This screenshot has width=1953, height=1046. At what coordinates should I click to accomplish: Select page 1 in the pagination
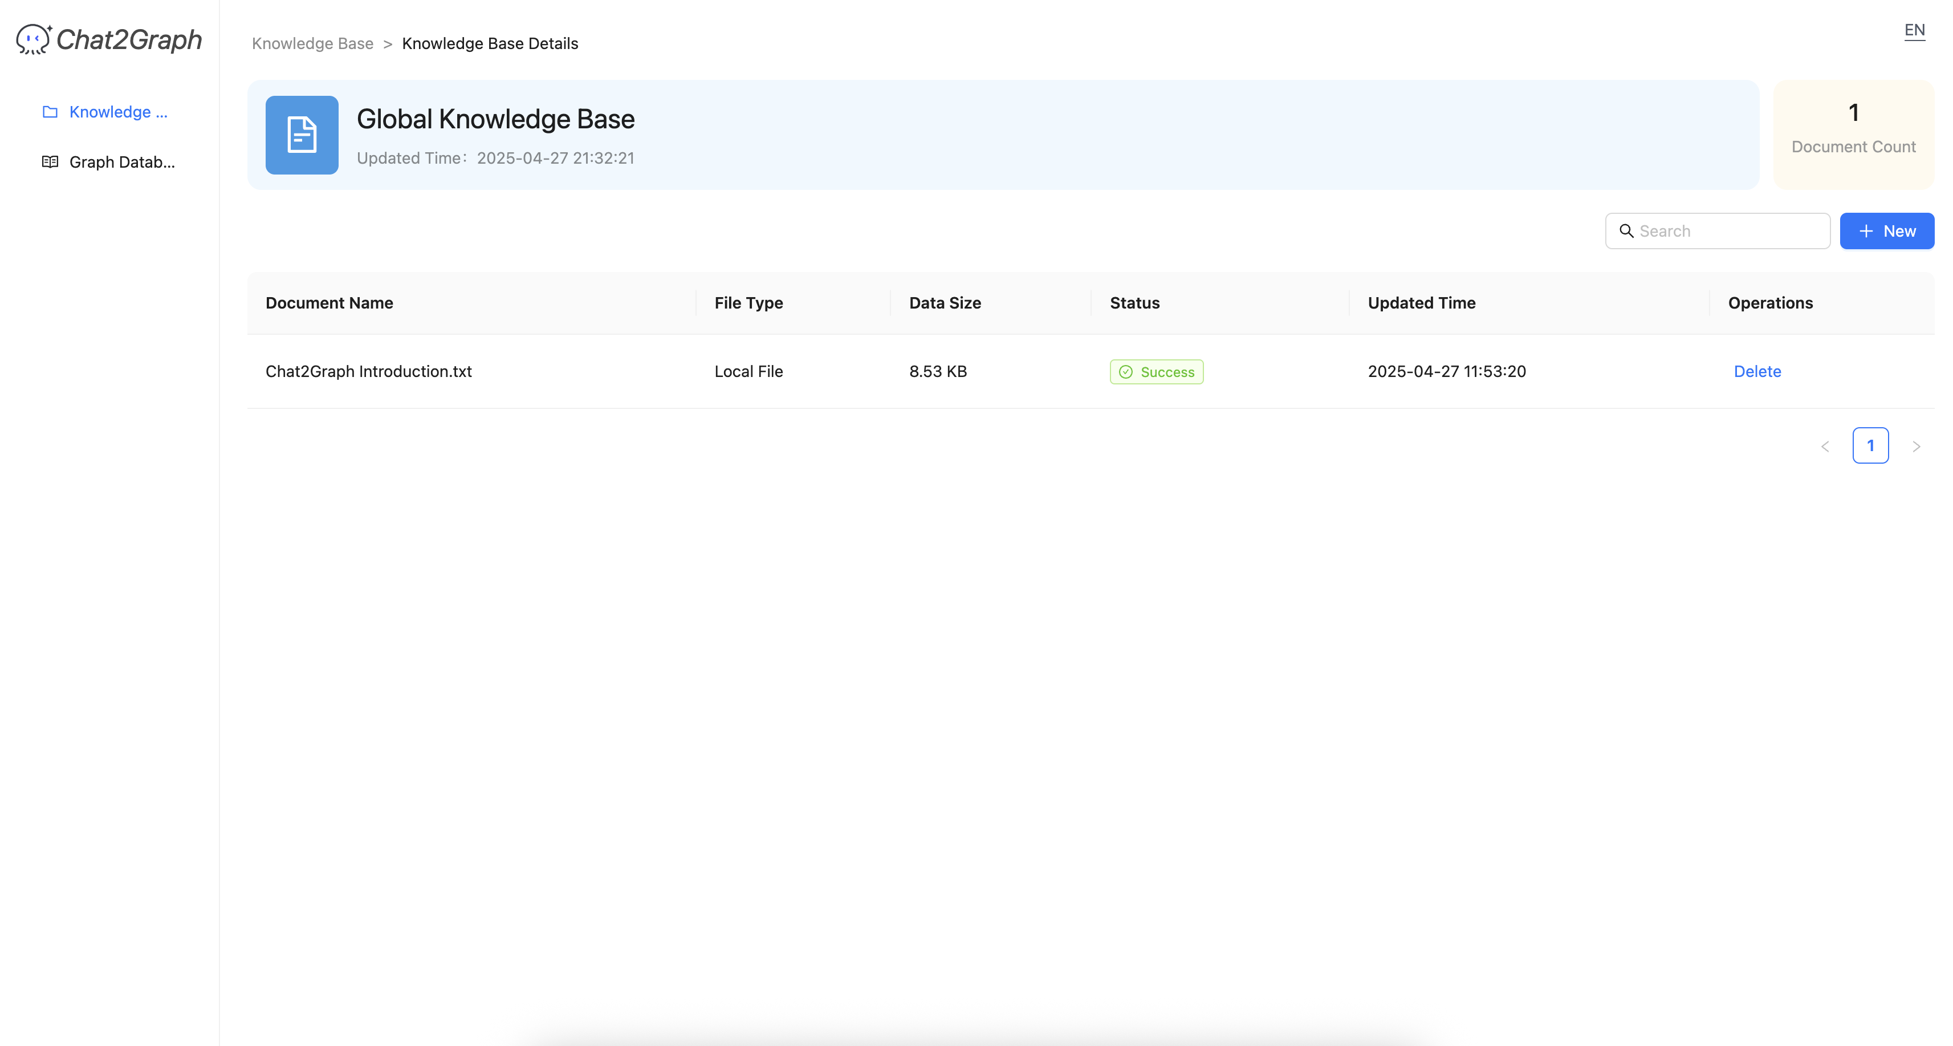click(x=1870, y=446)
